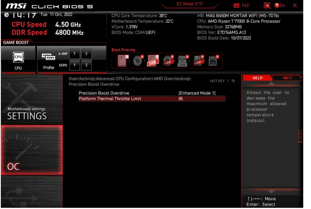This screenshot has width=311, height=209.
Task: Go back using the return arrow icon
Action: (233, 81)
